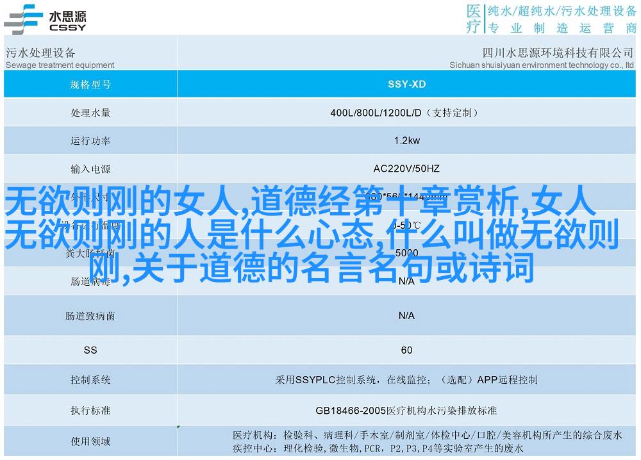641x460 pixels.
Task: Select the 输入电源 row label
Action: point(90,168)
